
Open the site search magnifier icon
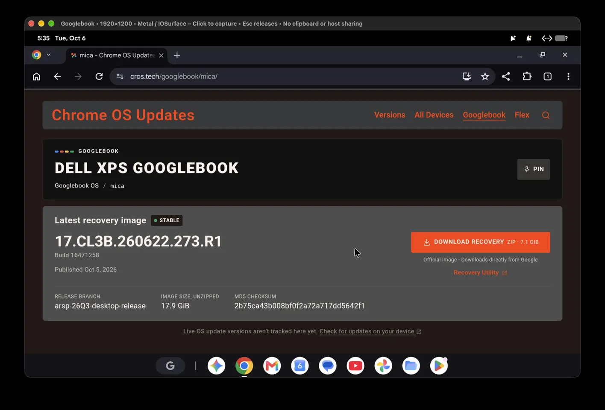(x=546, y=115)
